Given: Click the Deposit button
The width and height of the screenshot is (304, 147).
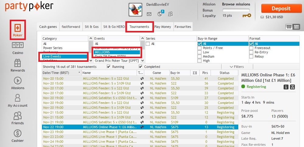Looking at the screenshot, I should 281,8.
